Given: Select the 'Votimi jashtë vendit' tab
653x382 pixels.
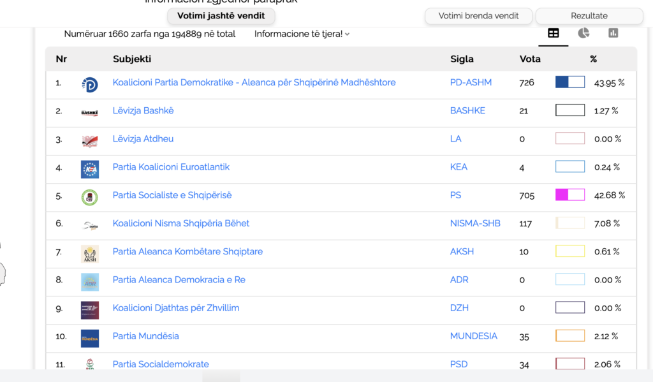Looking at the screenshot, I should 221,15.
